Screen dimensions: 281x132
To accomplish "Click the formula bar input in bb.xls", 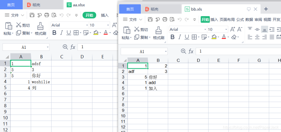I will [238, 51].
